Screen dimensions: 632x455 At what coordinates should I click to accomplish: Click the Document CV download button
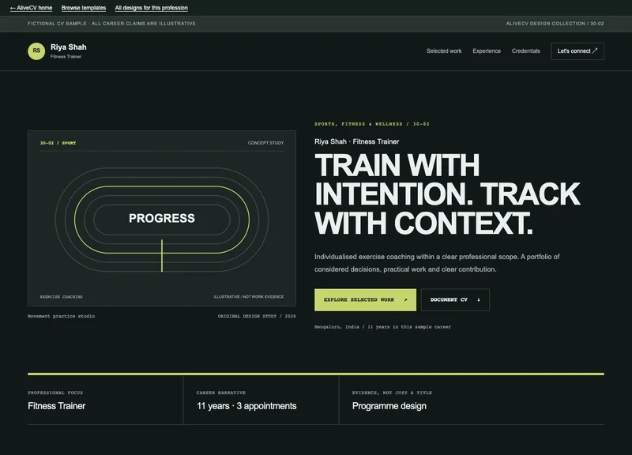pos(455,300)
